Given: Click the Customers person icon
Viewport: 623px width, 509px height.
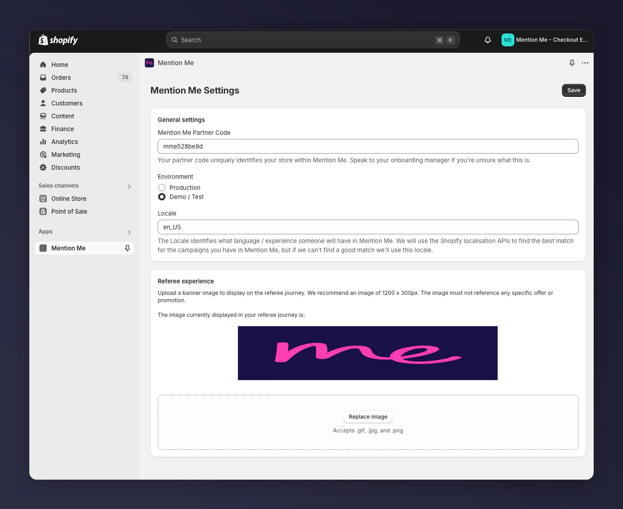Looking at the screenshot, I should (43, 103).
